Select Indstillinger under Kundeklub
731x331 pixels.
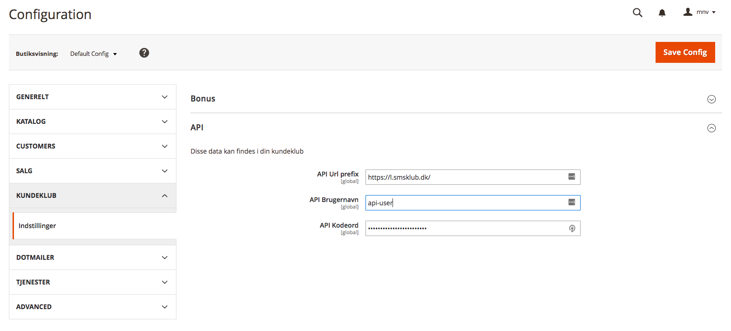pos(95,226)
